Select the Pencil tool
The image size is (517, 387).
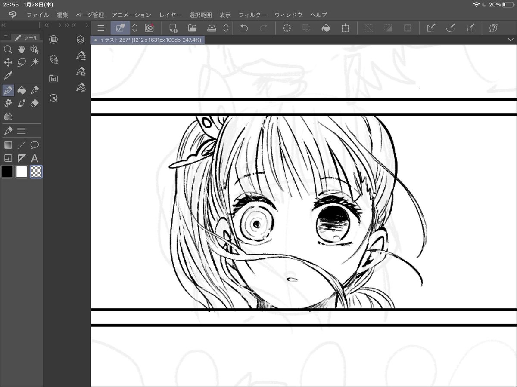point(34,90)
